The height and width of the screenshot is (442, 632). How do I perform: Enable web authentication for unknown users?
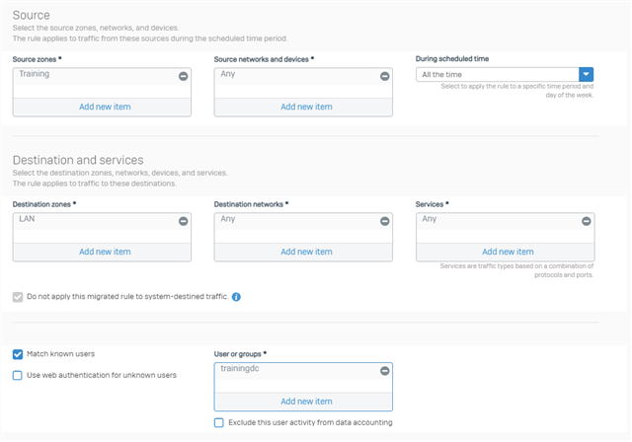point(18,375)
